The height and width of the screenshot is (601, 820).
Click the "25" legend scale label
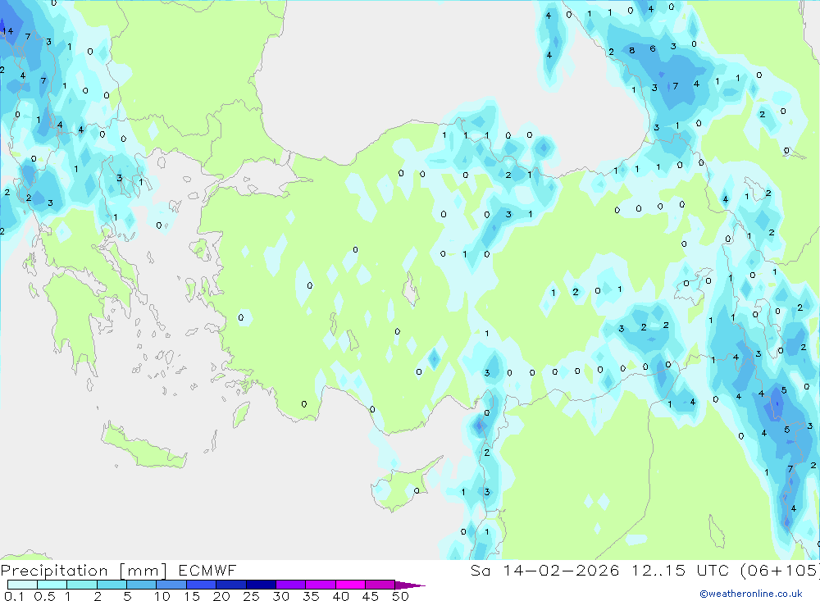click(x=251, y=596)
